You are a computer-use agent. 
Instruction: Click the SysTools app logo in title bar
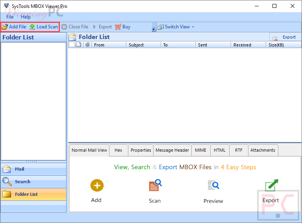pyautogui.click(x=7, y=6)
